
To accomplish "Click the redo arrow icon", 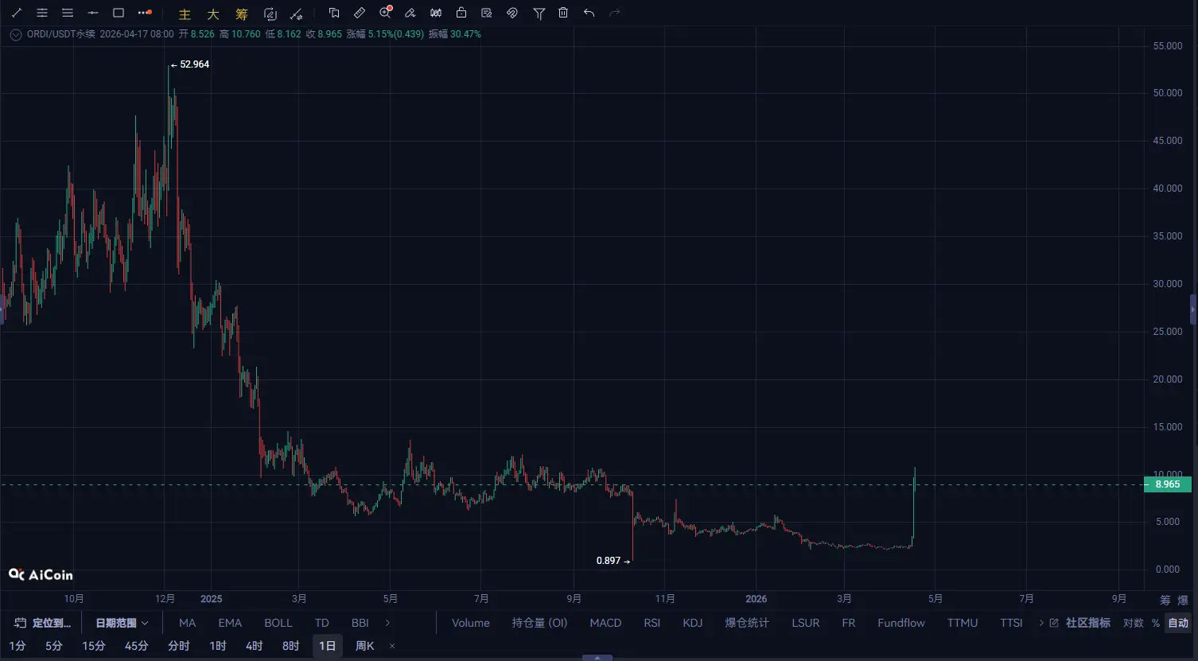I will click(x=614, y=13).
